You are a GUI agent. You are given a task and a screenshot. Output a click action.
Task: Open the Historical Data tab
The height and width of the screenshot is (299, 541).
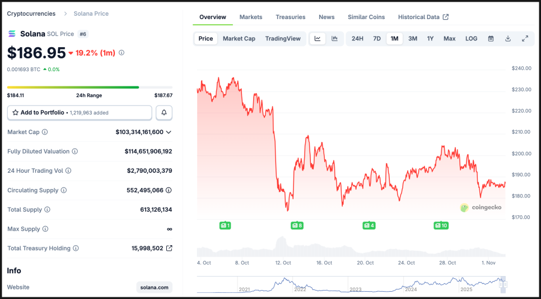pos(423,17)
